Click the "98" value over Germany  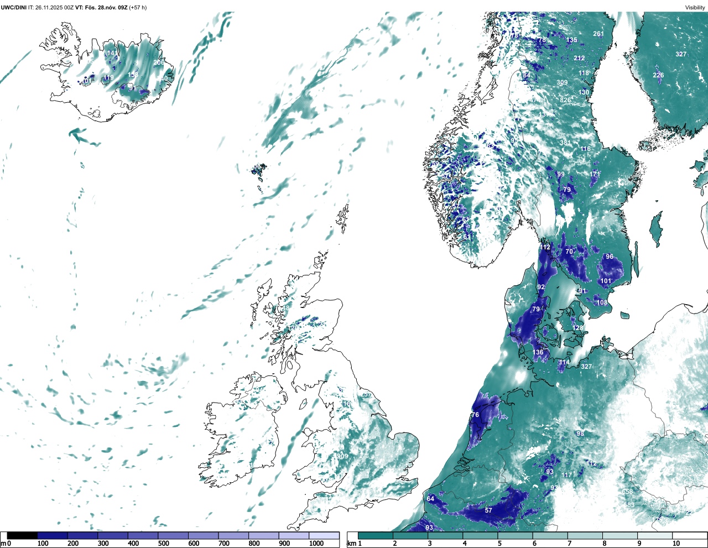pyautogui.click(x=580, y=434)
